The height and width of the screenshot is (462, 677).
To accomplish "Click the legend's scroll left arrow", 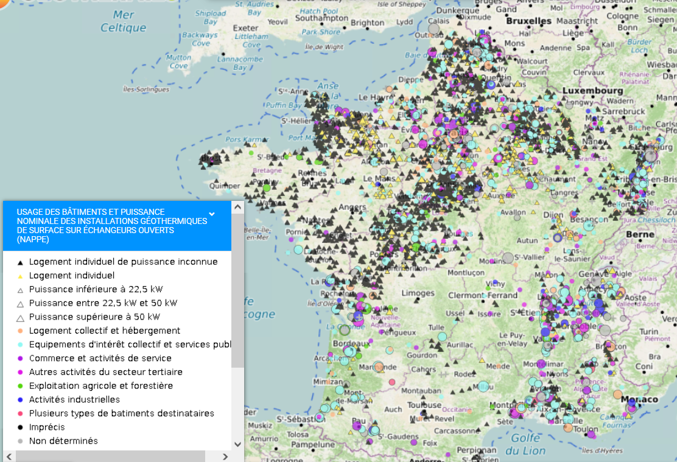I will coord(9,457).
